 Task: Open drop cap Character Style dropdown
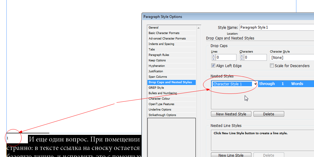(292, 57)
